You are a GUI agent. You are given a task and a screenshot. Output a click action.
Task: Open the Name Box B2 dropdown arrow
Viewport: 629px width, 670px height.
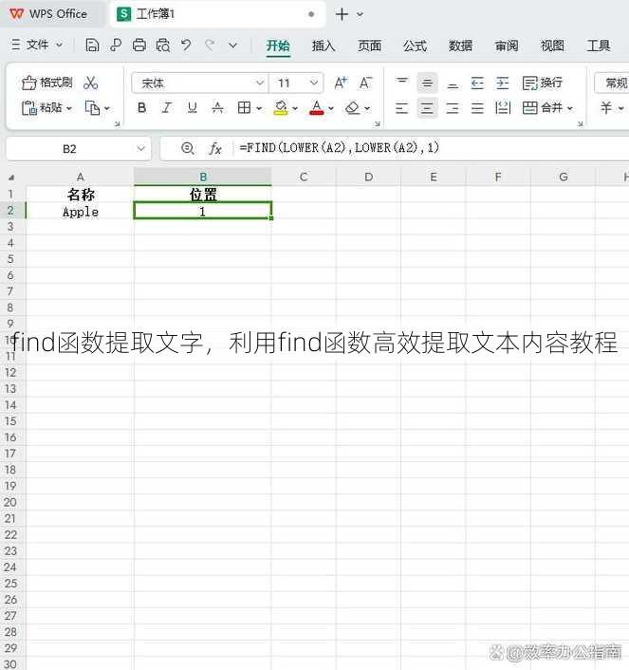[140, 149]
